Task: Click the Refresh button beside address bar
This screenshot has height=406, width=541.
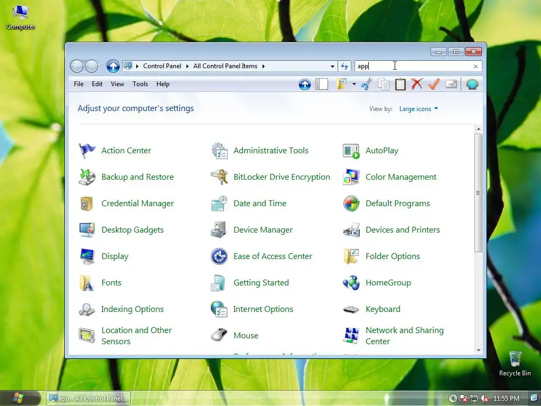Action: (344, 66)
